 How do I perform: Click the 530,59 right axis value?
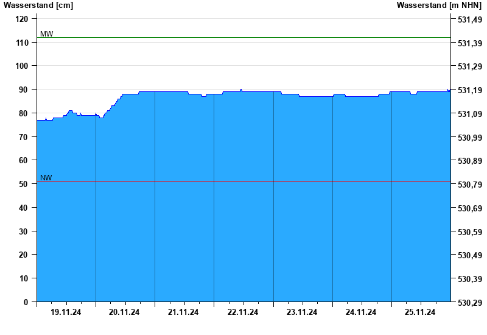pos(470,232)
